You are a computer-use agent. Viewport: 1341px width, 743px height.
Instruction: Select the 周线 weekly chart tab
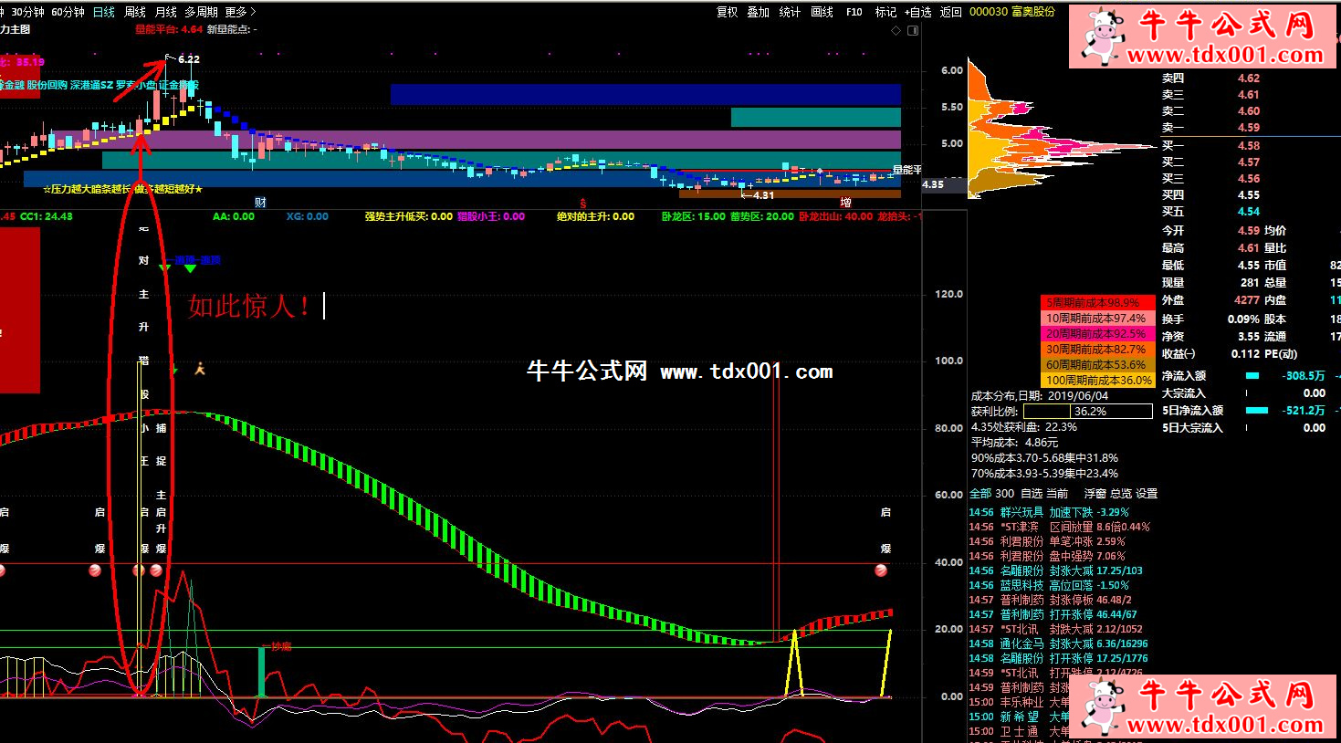click(135, 12)
